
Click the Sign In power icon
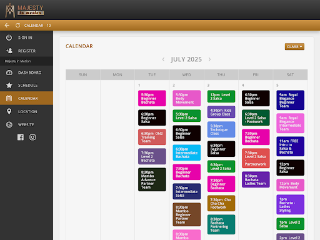coord(9,37)
